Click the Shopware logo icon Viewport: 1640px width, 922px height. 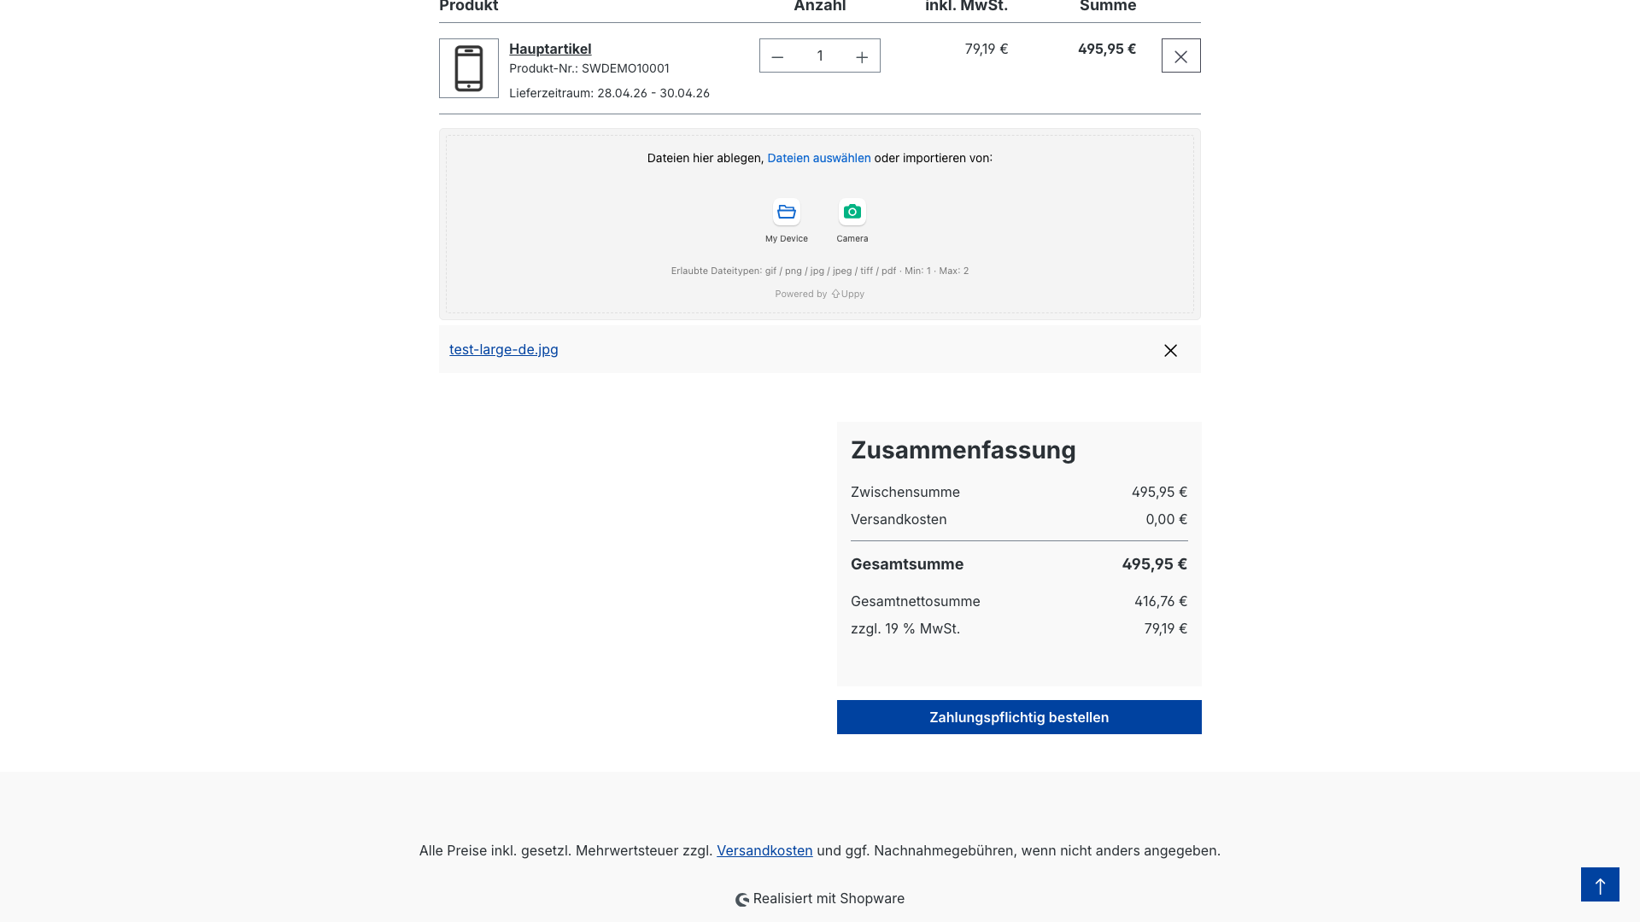pos(742,900)
